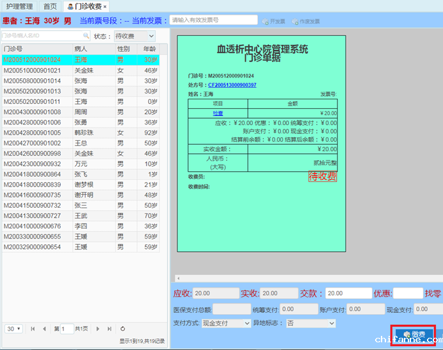Switch to the 护理管理 tab
Viewport: 443px width, 350px height.
tap(19, 6)
